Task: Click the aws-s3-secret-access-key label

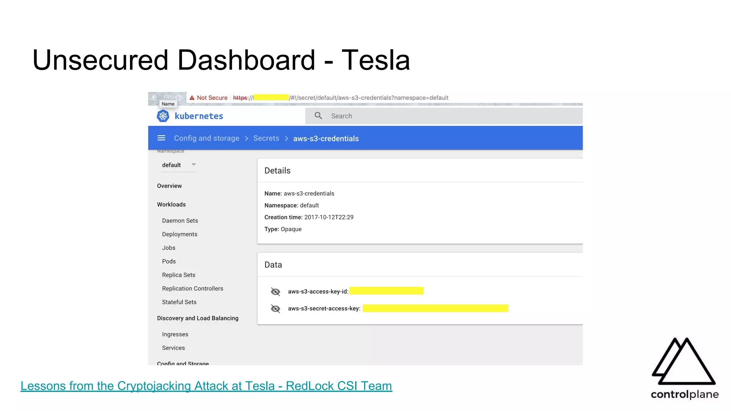Action: [x=324, y=309]
